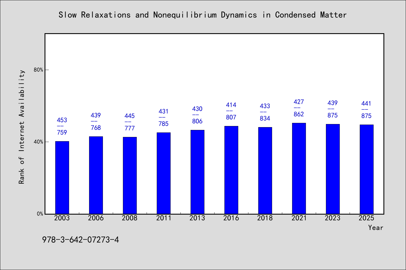Viewport: 406px width, 270px height.
Task: Click the 2018 x-axis label
Action: tap(265, 218)
